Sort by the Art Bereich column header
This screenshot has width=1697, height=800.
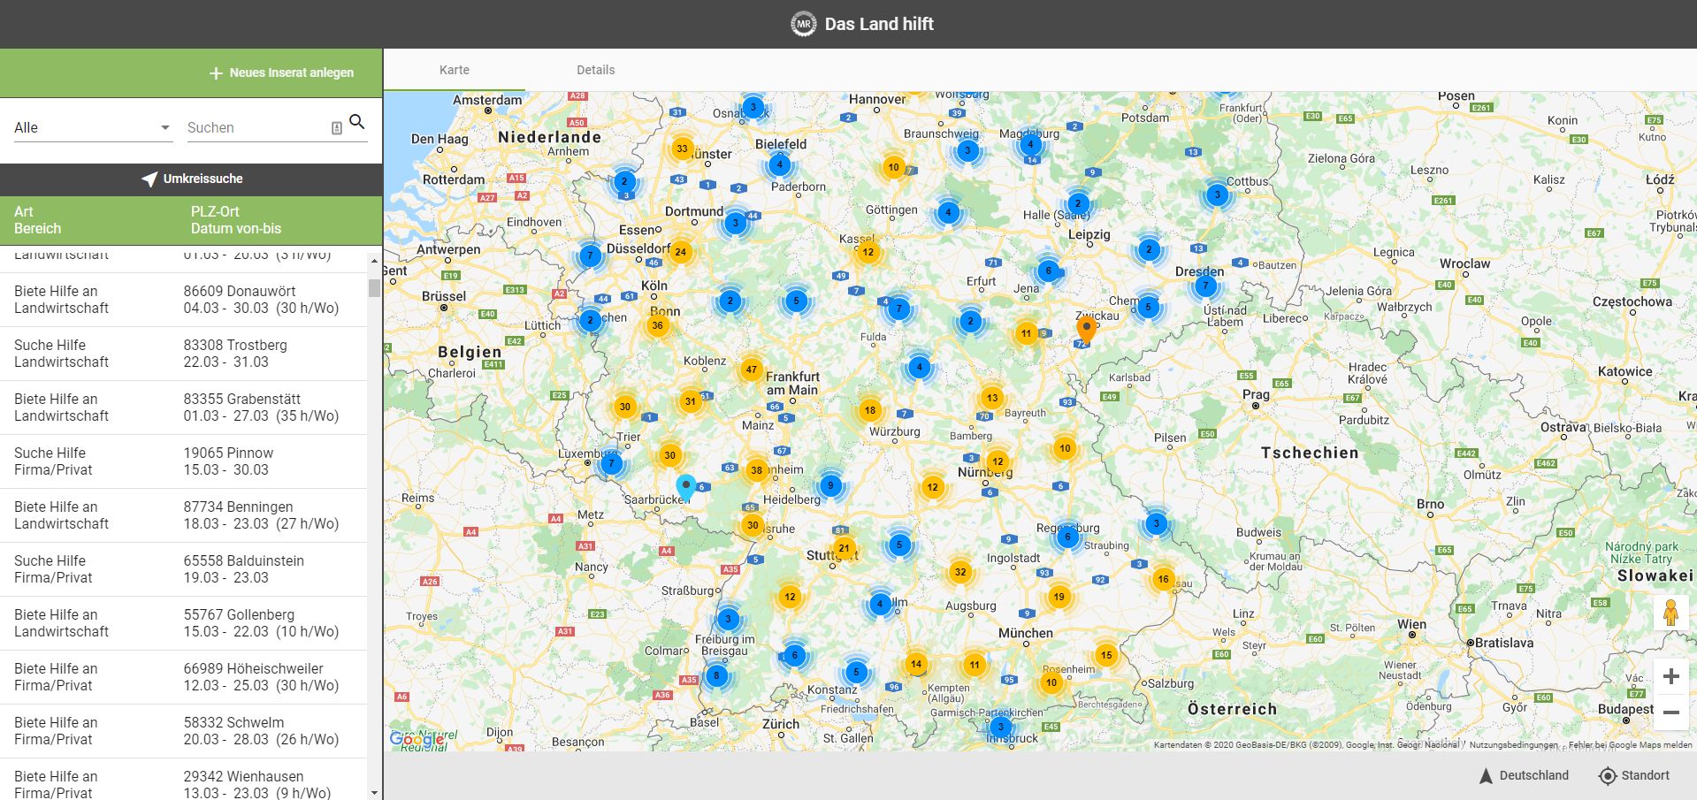point(38,220)
